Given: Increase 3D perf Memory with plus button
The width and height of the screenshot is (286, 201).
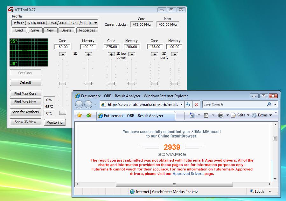Looking at the screenshot, I should (x=175, y=54).
